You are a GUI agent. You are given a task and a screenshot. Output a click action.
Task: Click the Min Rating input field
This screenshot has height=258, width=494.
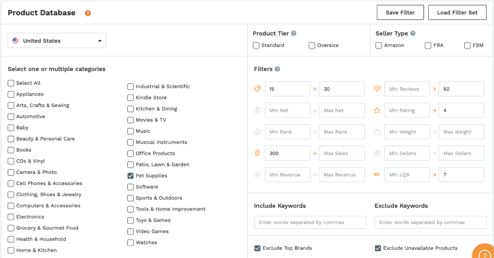click(x=407, y=110)
